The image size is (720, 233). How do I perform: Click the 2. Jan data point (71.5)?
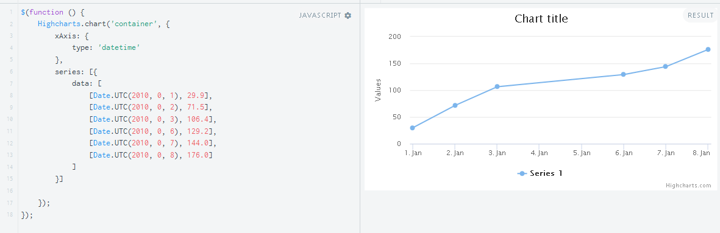[455, 105]
